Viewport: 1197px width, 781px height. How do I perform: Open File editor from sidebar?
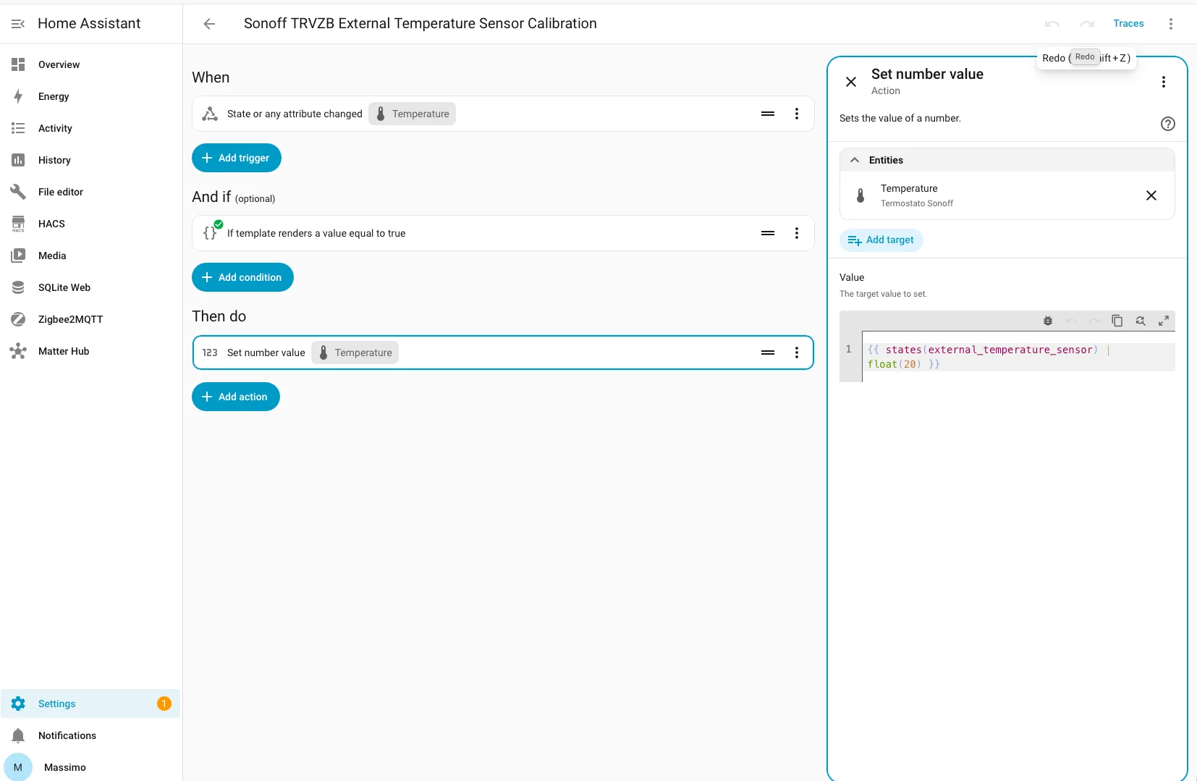(x=90, y=192)
